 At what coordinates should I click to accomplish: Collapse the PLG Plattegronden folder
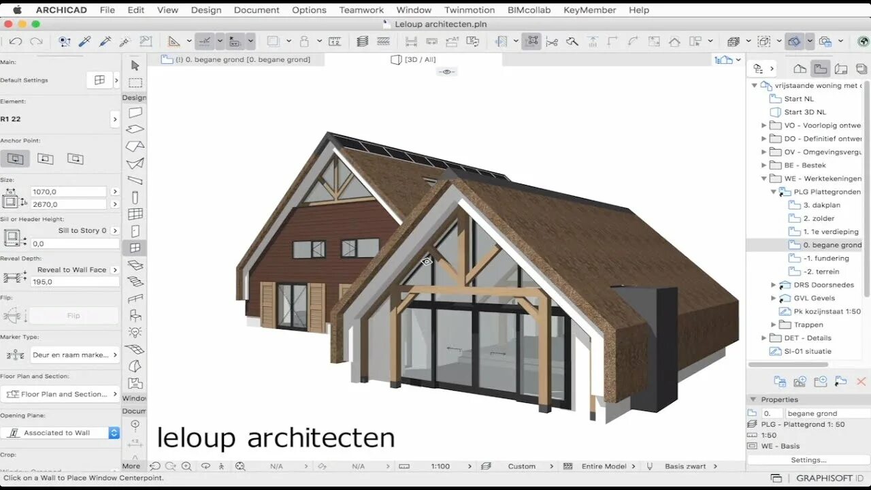pos(774,192)
